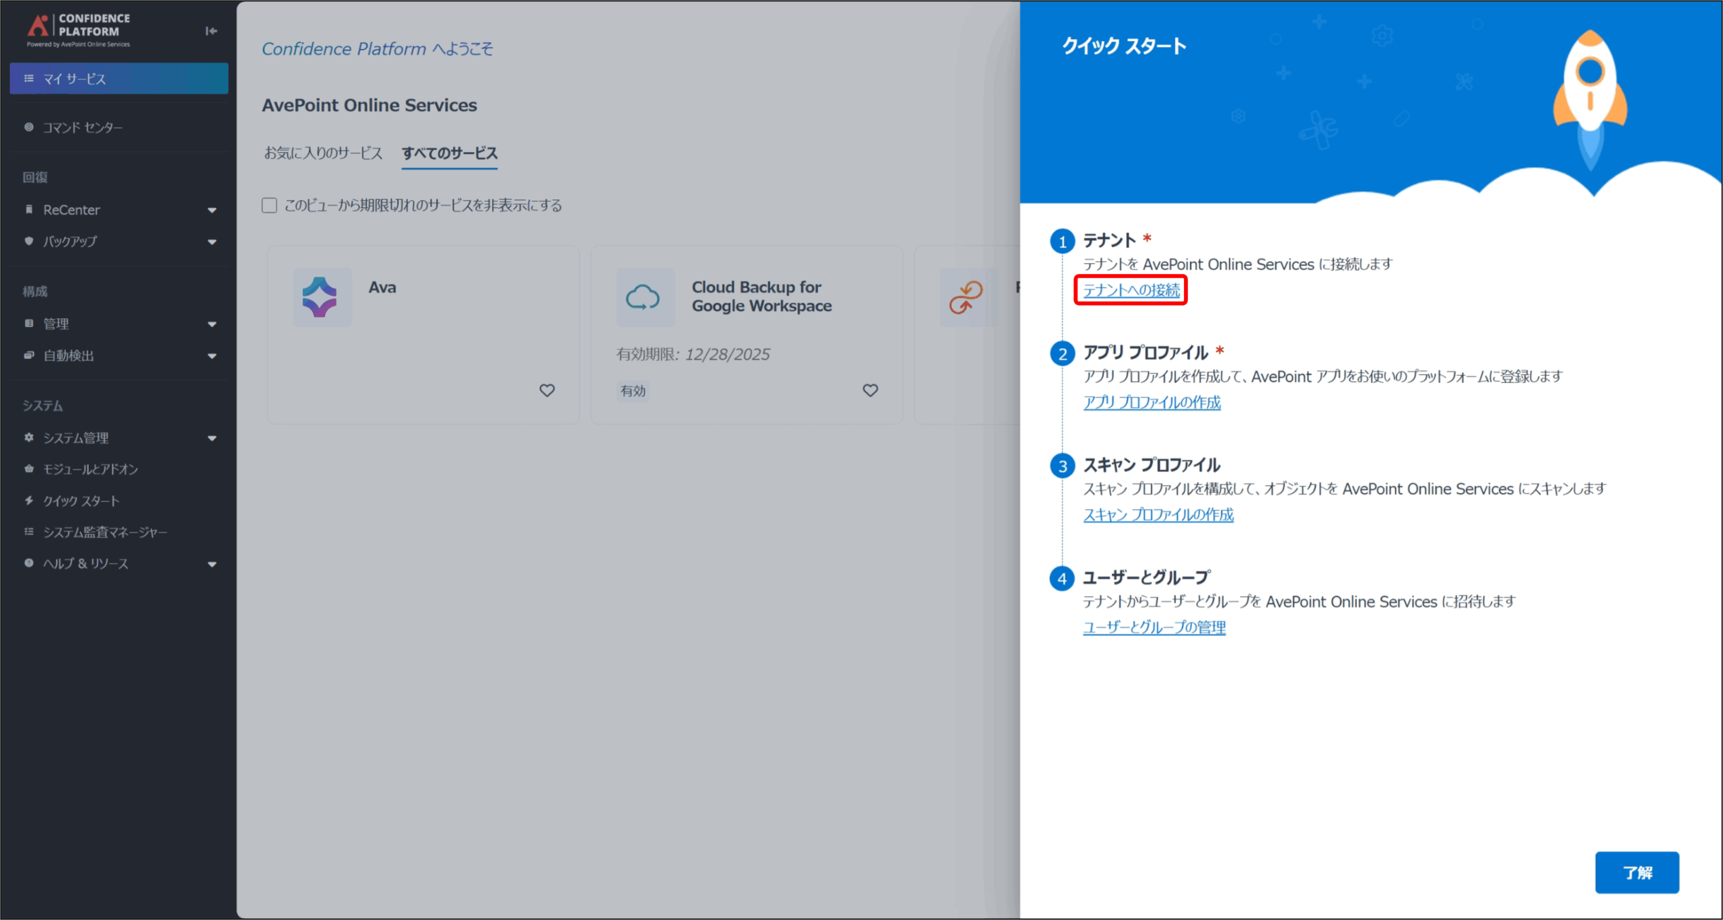Click the partially hidden orange service icon
The width and height of the screenshot is (1723, 920).
(966, 297)
